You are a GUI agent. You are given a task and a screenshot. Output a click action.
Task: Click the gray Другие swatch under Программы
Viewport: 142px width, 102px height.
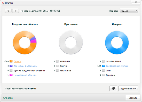57,66
